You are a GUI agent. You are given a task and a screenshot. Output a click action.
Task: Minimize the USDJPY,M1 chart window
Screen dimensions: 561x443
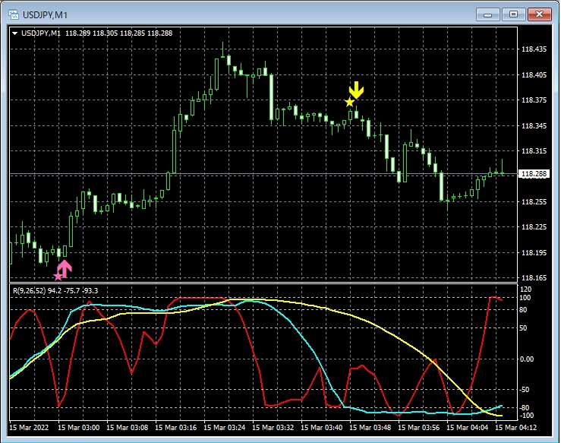(x=490, y=14)
